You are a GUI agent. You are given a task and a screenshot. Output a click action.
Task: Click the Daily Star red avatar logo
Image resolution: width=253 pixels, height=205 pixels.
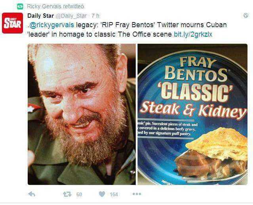(x=12, y=23)
